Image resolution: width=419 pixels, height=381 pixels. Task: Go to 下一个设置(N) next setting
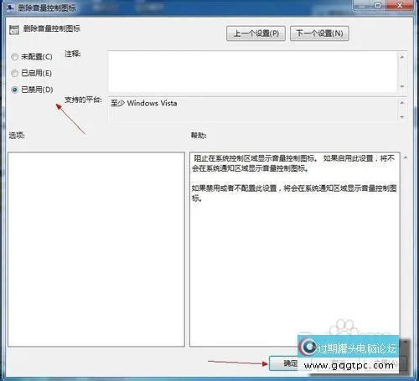pos(319,33)
